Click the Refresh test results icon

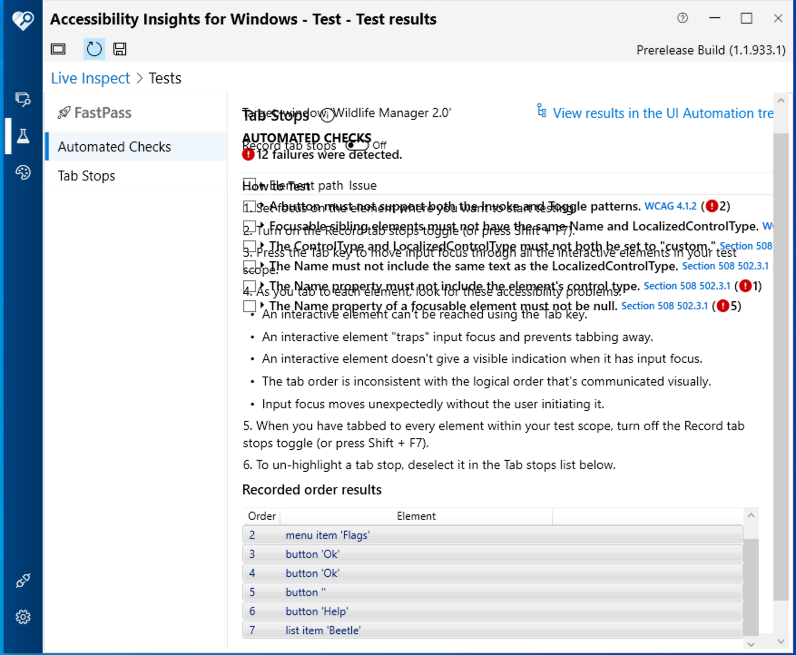coord(94,49)
